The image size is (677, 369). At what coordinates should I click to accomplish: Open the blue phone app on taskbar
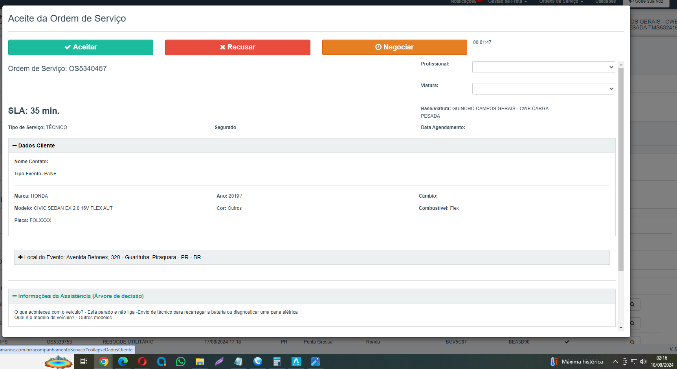coord(258,362)
